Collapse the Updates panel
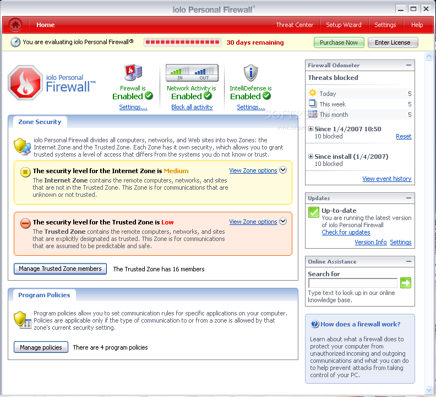The width and height of the screenshot is (436, 397). tap(408, 198)
